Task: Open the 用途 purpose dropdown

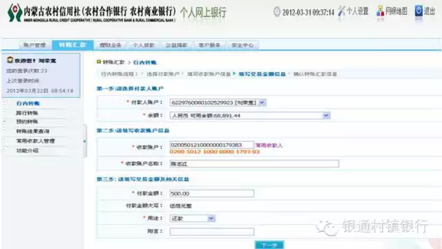Action: 211,219
